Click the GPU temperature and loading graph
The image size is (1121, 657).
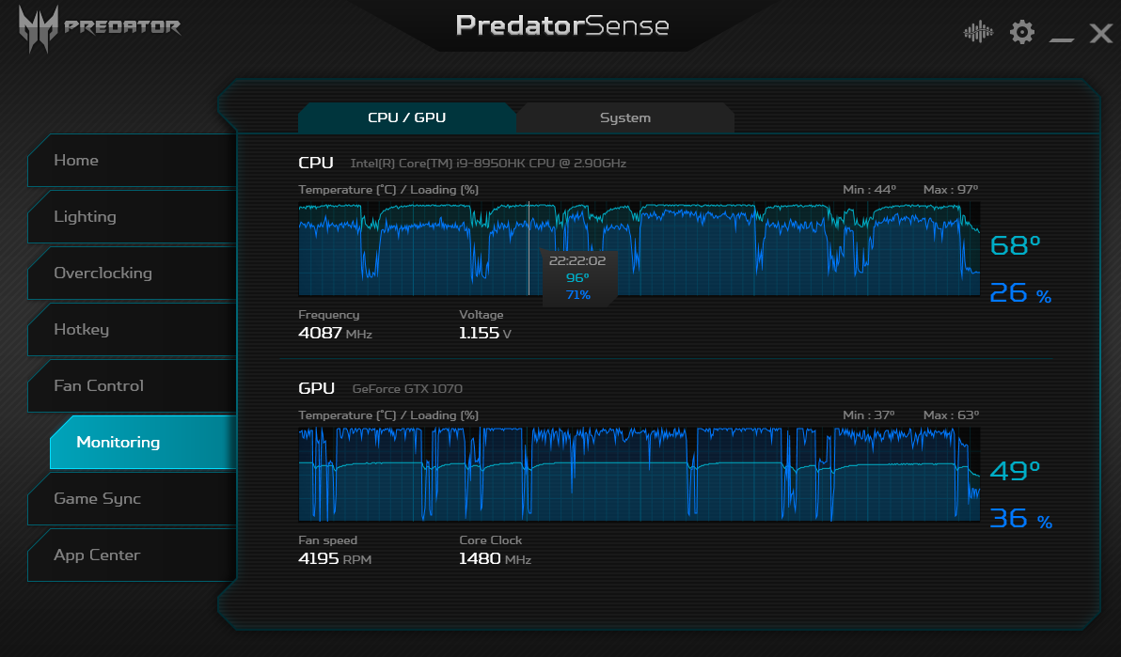point(639,474)
